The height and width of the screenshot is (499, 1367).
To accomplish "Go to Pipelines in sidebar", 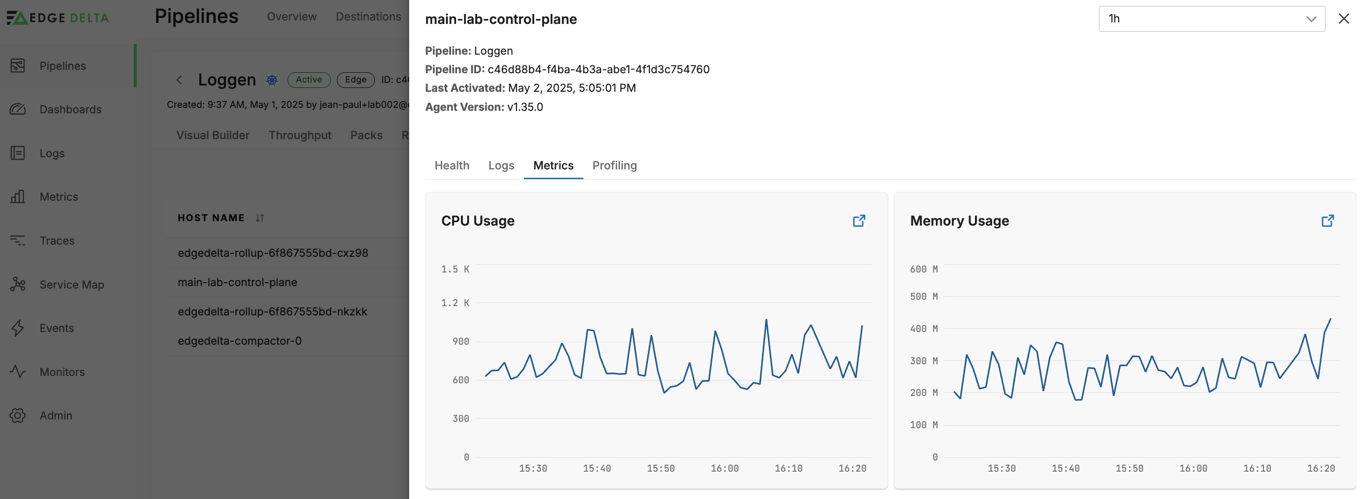I will pyautogui.click(x=62, y=66).
